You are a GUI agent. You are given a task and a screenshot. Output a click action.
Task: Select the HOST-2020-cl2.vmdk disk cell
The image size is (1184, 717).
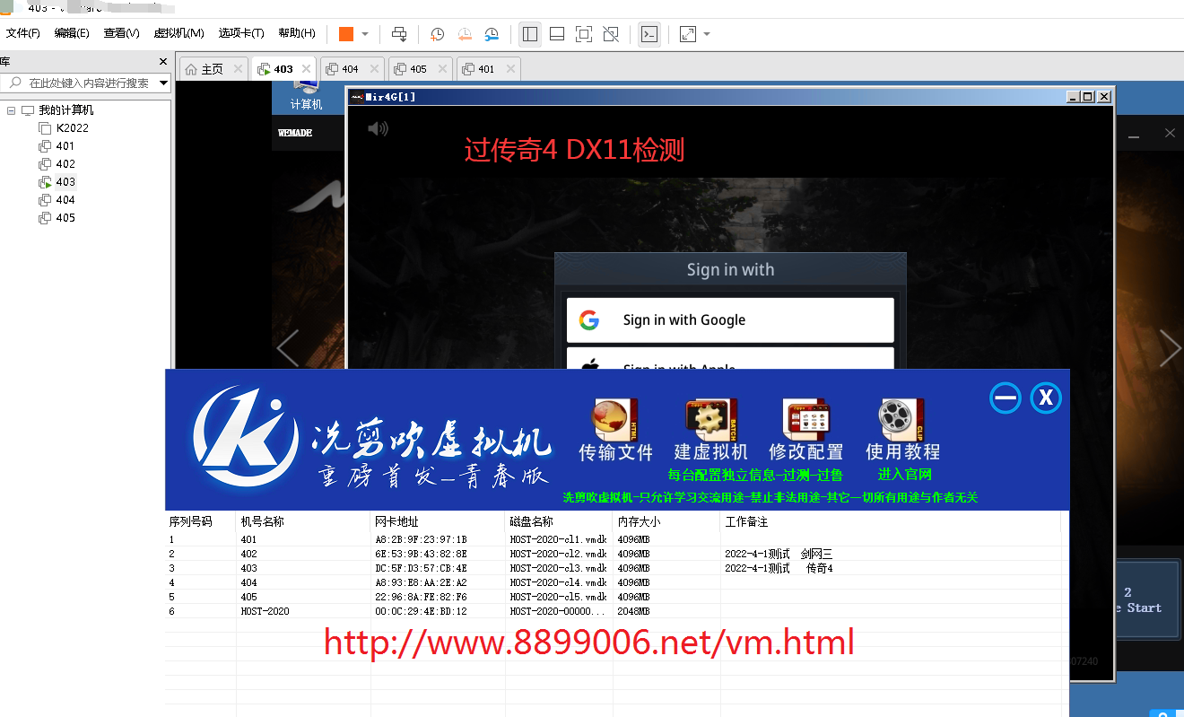558,555
